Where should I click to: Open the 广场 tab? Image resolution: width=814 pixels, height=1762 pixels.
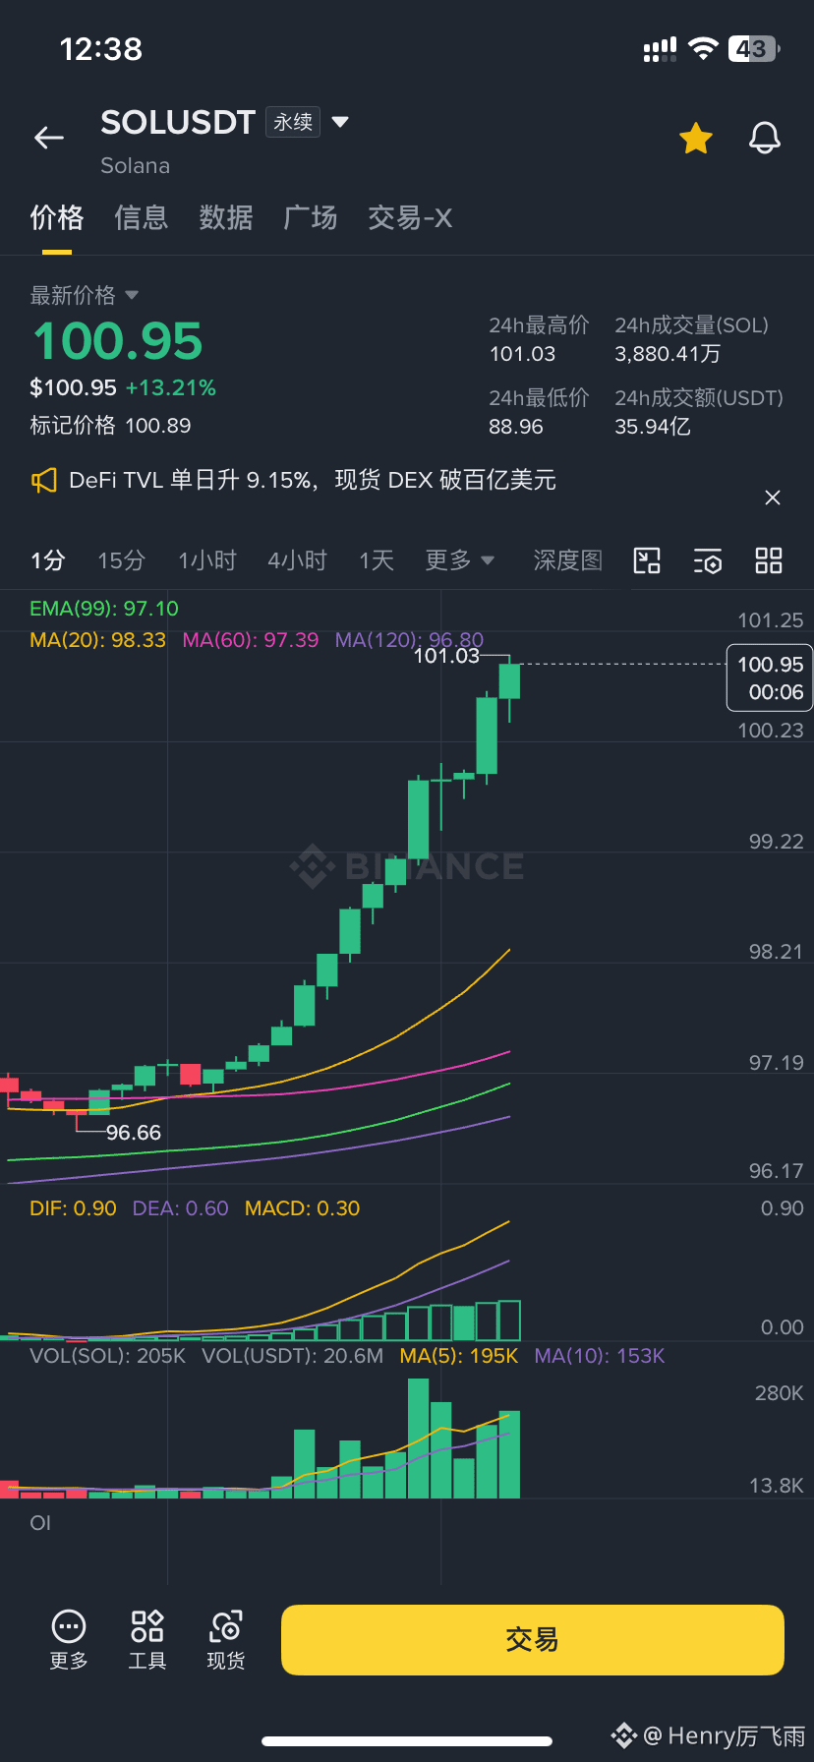click(x=311, y=217)
